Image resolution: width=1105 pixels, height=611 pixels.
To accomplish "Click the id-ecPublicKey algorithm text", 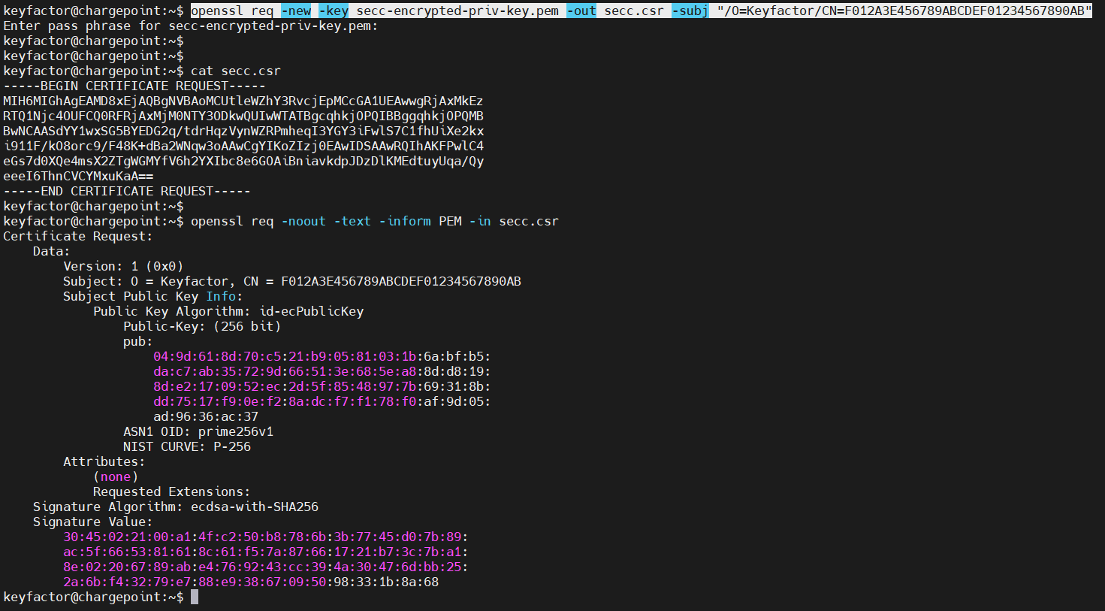I will click(311, 311).
